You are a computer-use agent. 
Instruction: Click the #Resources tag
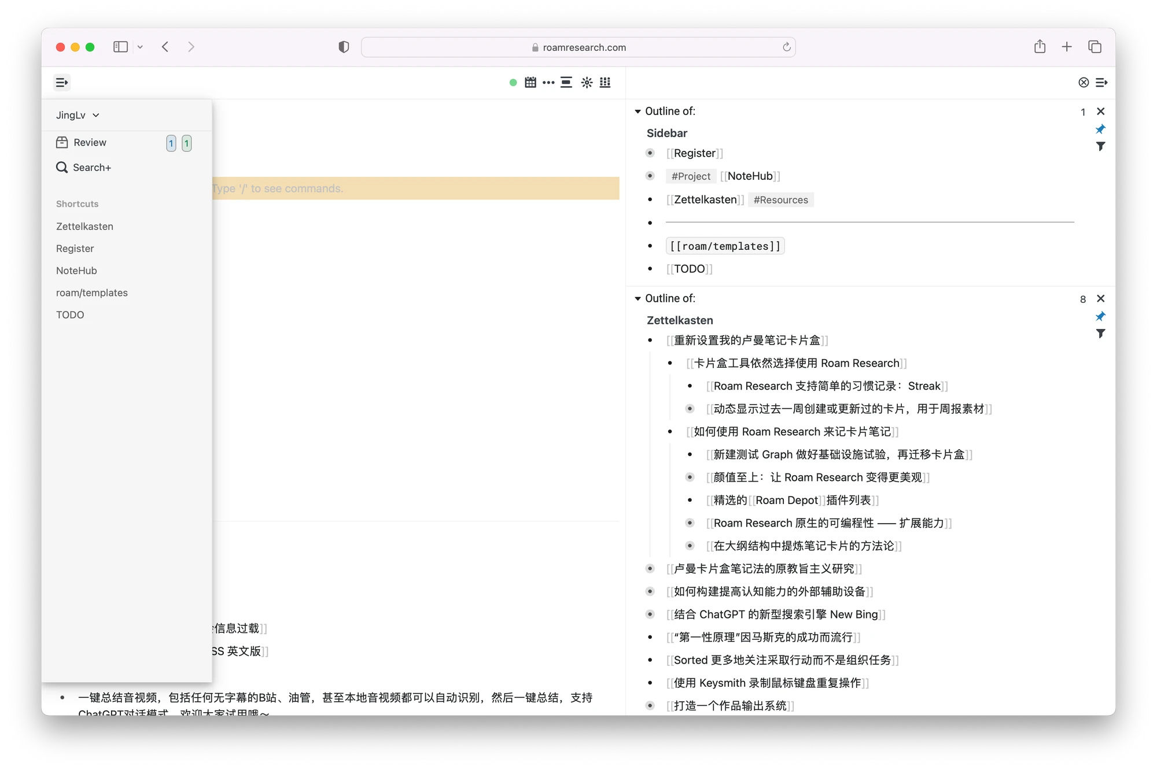pyautogui.click(x=781, y=200)
